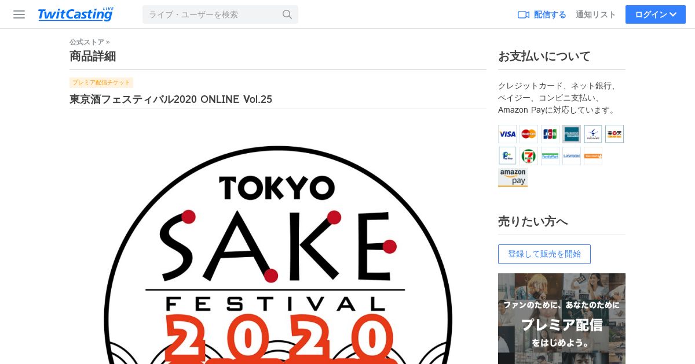Click the VISA payment icon
The image size is (695, 364).
507,134
